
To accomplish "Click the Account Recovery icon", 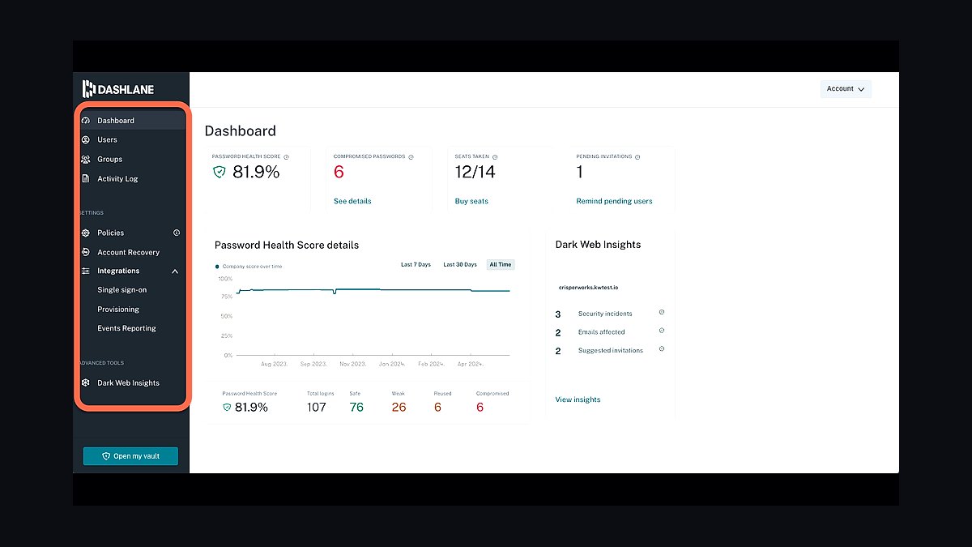I will [x=86, y=252].
